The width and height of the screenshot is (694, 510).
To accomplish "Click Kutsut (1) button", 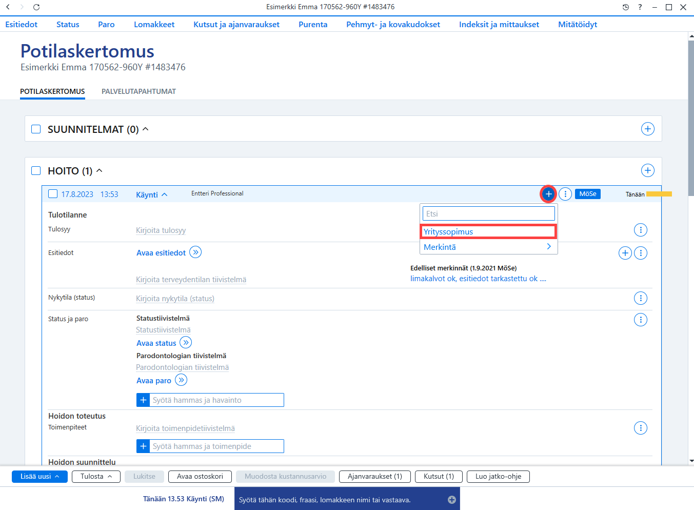I will 439,477.
